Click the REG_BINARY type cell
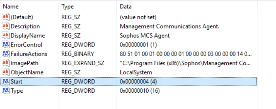The width and height of the screenshot is (276, 109). (78, 54)
